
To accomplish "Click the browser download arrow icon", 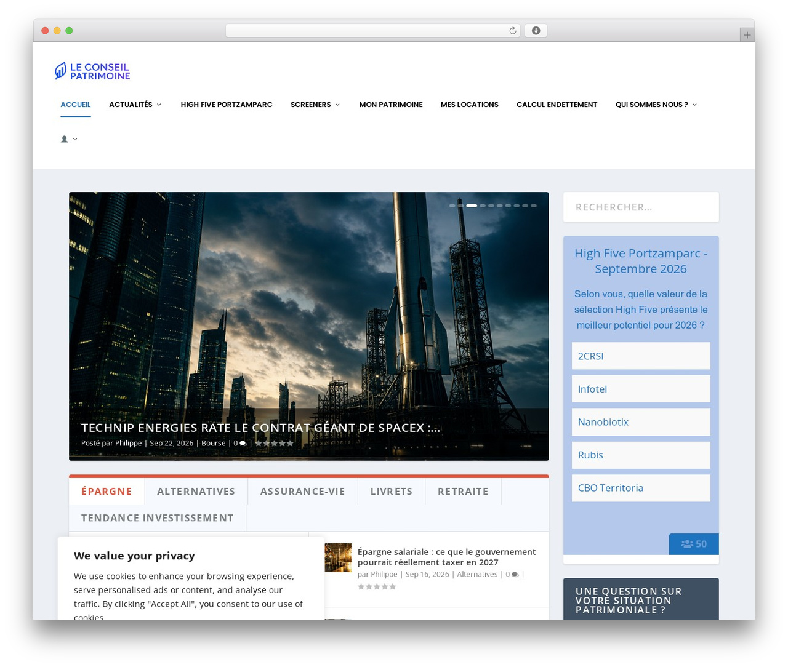I will pos(536,31).
